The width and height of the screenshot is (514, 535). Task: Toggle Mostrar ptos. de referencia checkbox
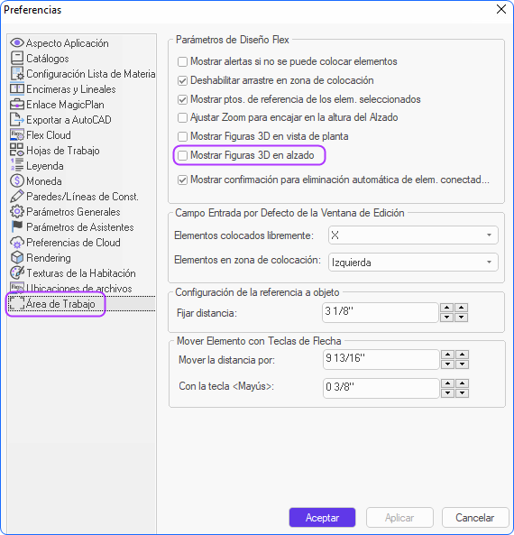pos(182,99)
